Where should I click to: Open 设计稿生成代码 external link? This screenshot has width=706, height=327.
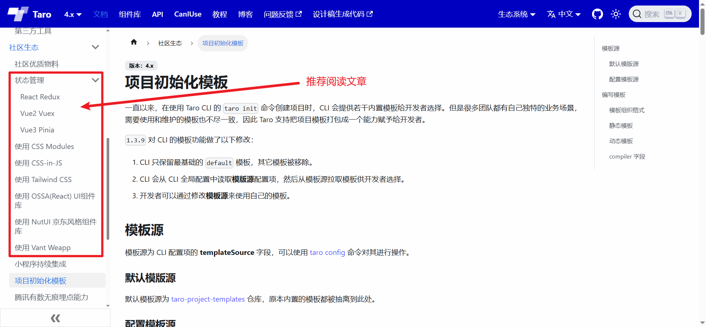click(x=342, y=14)
